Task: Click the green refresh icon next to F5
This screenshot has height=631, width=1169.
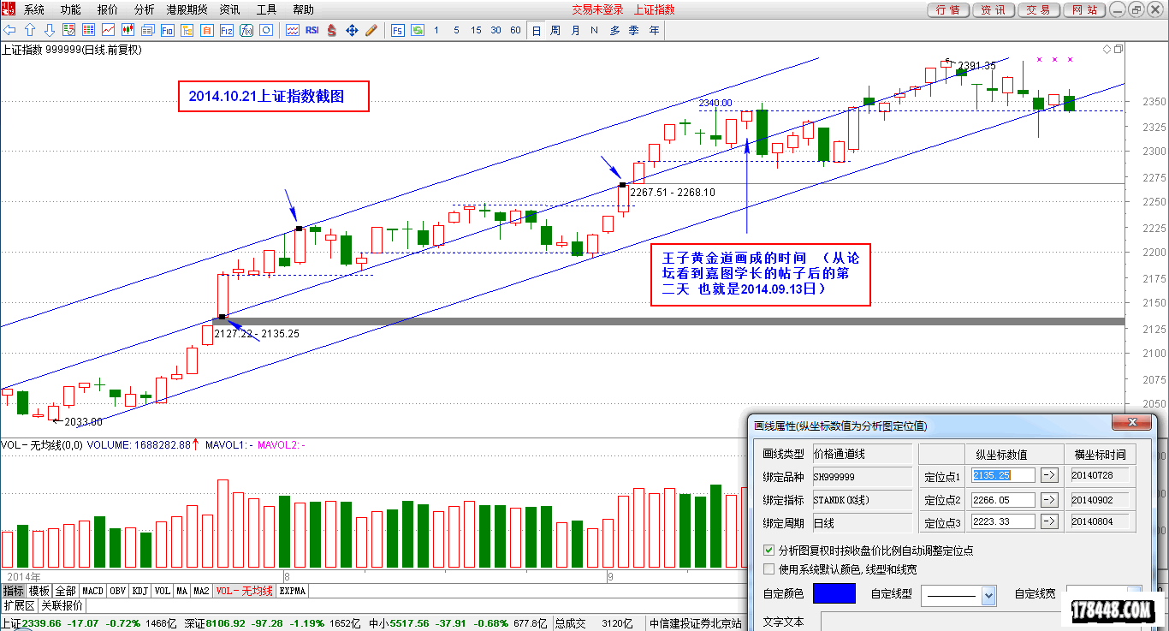Action: 418,30
